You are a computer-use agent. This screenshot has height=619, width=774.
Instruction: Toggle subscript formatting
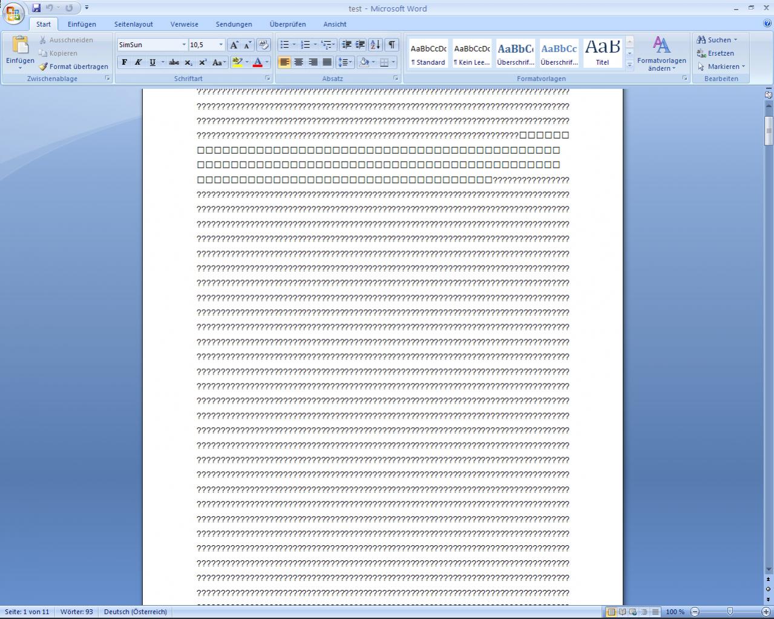[188, 62]
